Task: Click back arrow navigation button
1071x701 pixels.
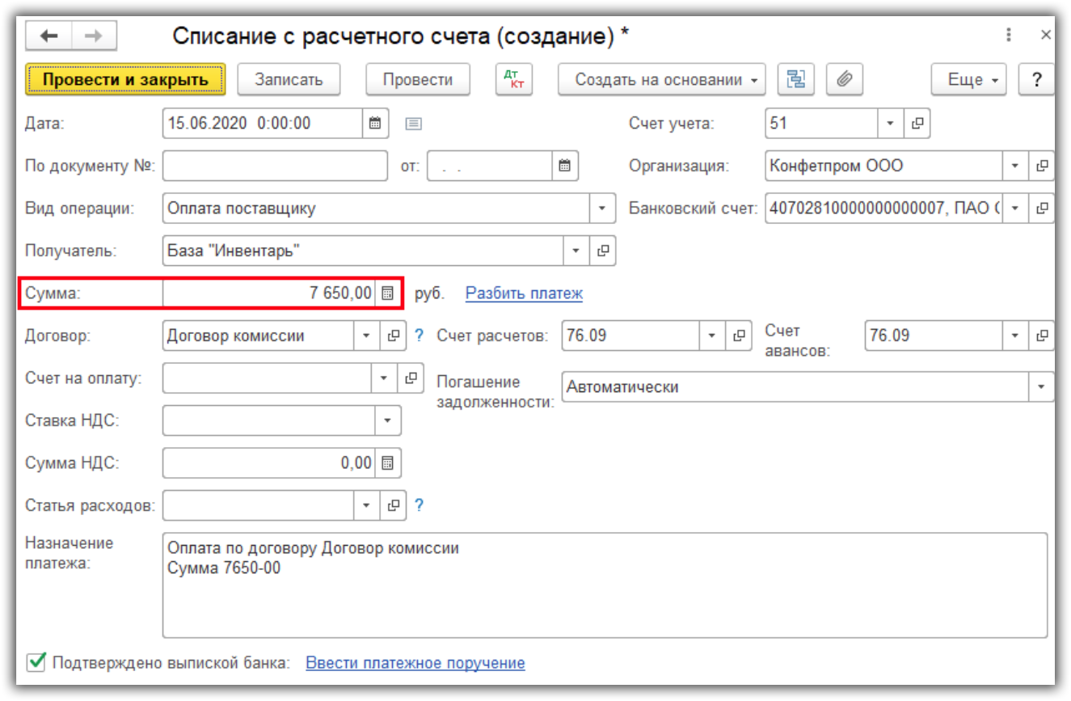Action: (x=49, y=36)
